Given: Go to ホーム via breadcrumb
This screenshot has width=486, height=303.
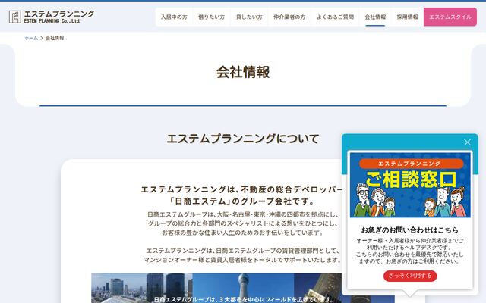Looking at the screenshot, I should (x=31, y=38).
